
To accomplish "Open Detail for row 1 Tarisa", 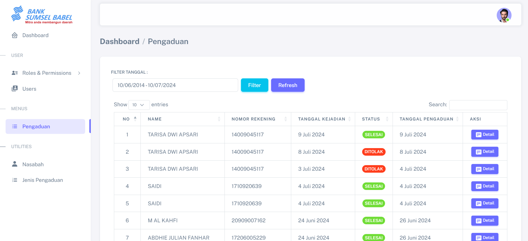I will coord(484,135).
